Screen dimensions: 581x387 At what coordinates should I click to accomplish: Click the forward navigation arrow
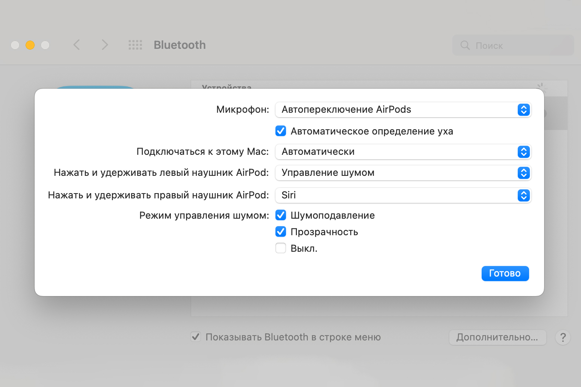tap(105, 45)
